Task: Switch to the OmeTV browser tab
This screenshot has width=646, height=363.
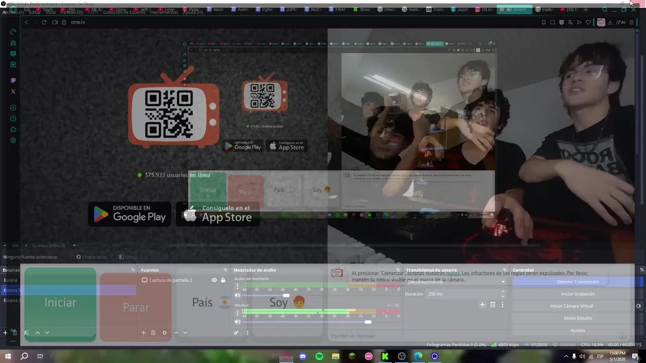Action: click(x=514, y=9)
